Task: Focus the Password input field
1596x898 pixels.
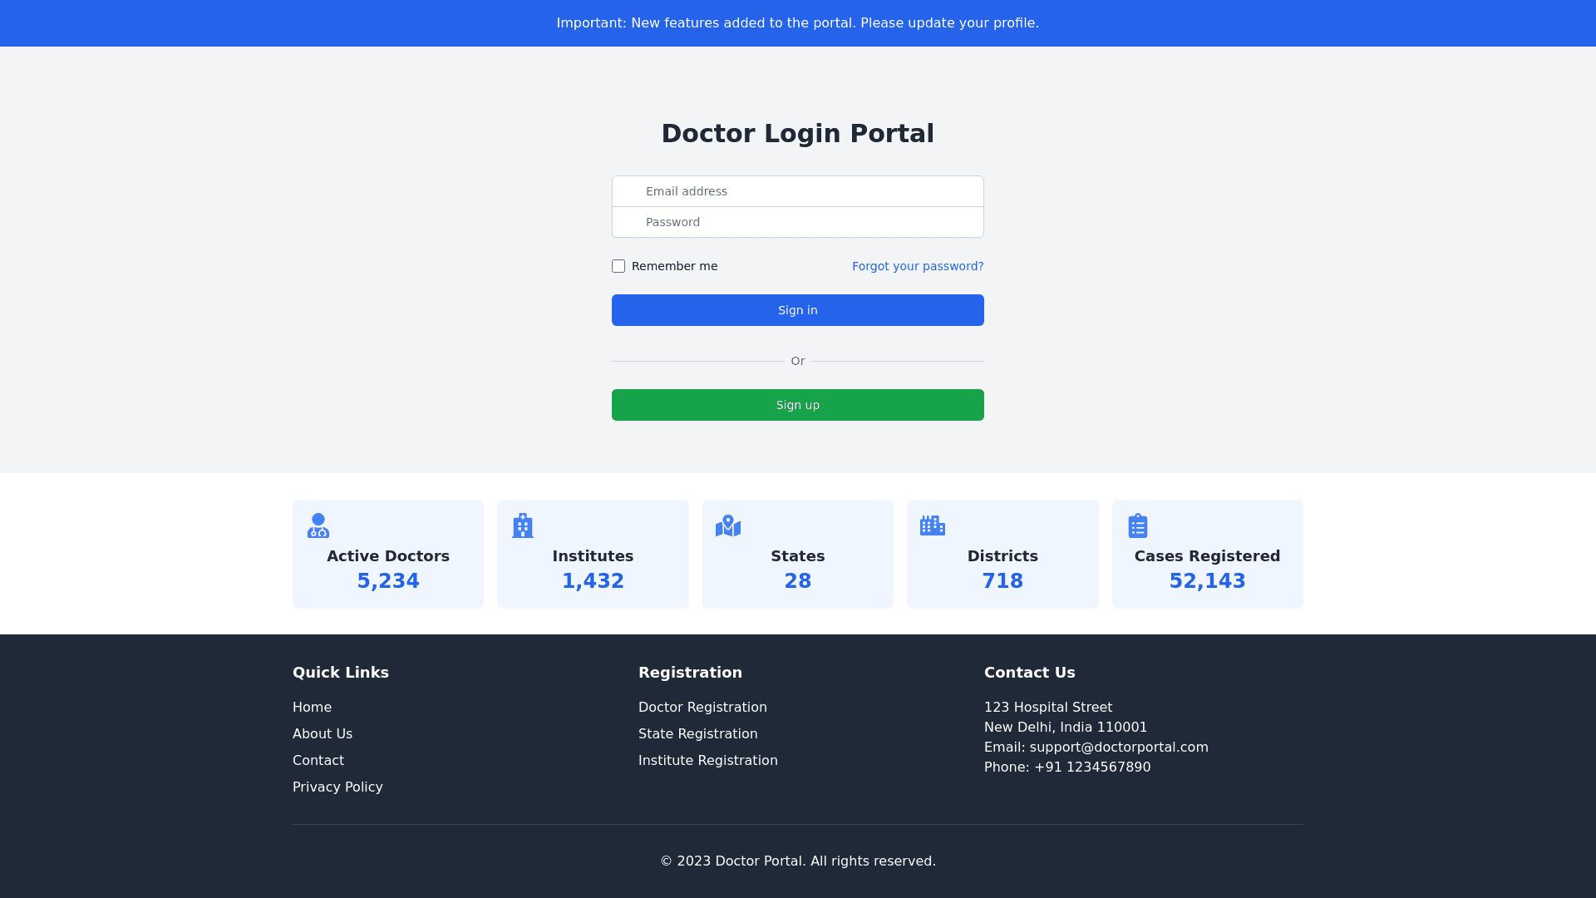Action: [798, 222]
